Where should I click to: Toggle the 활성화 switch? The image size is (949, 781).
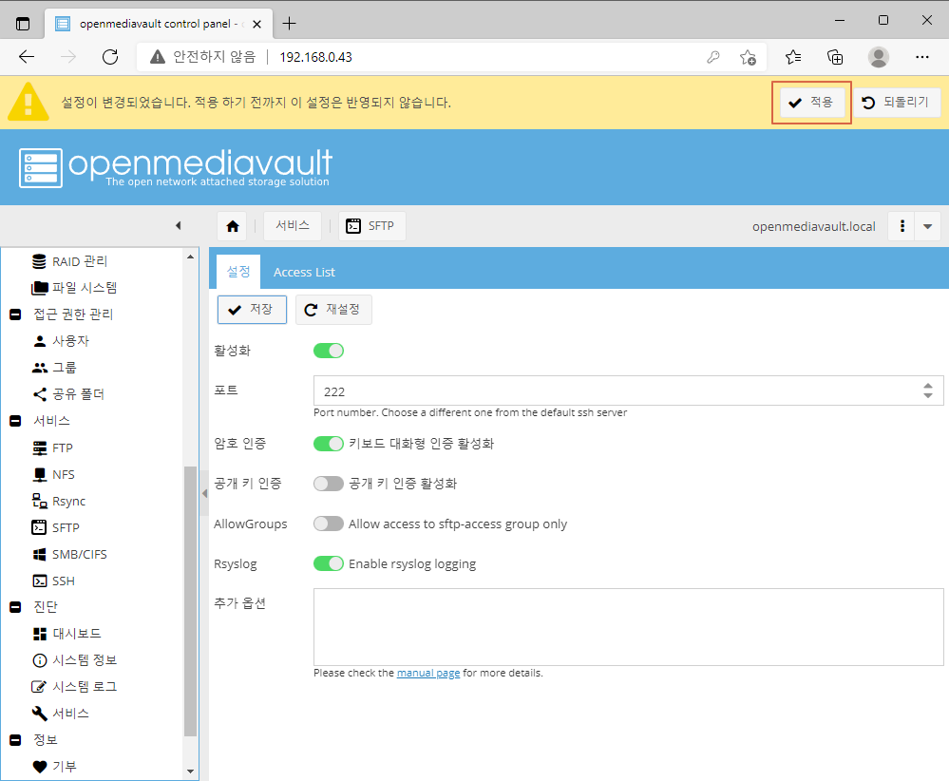pyautogui.click(x=329, y=351)
